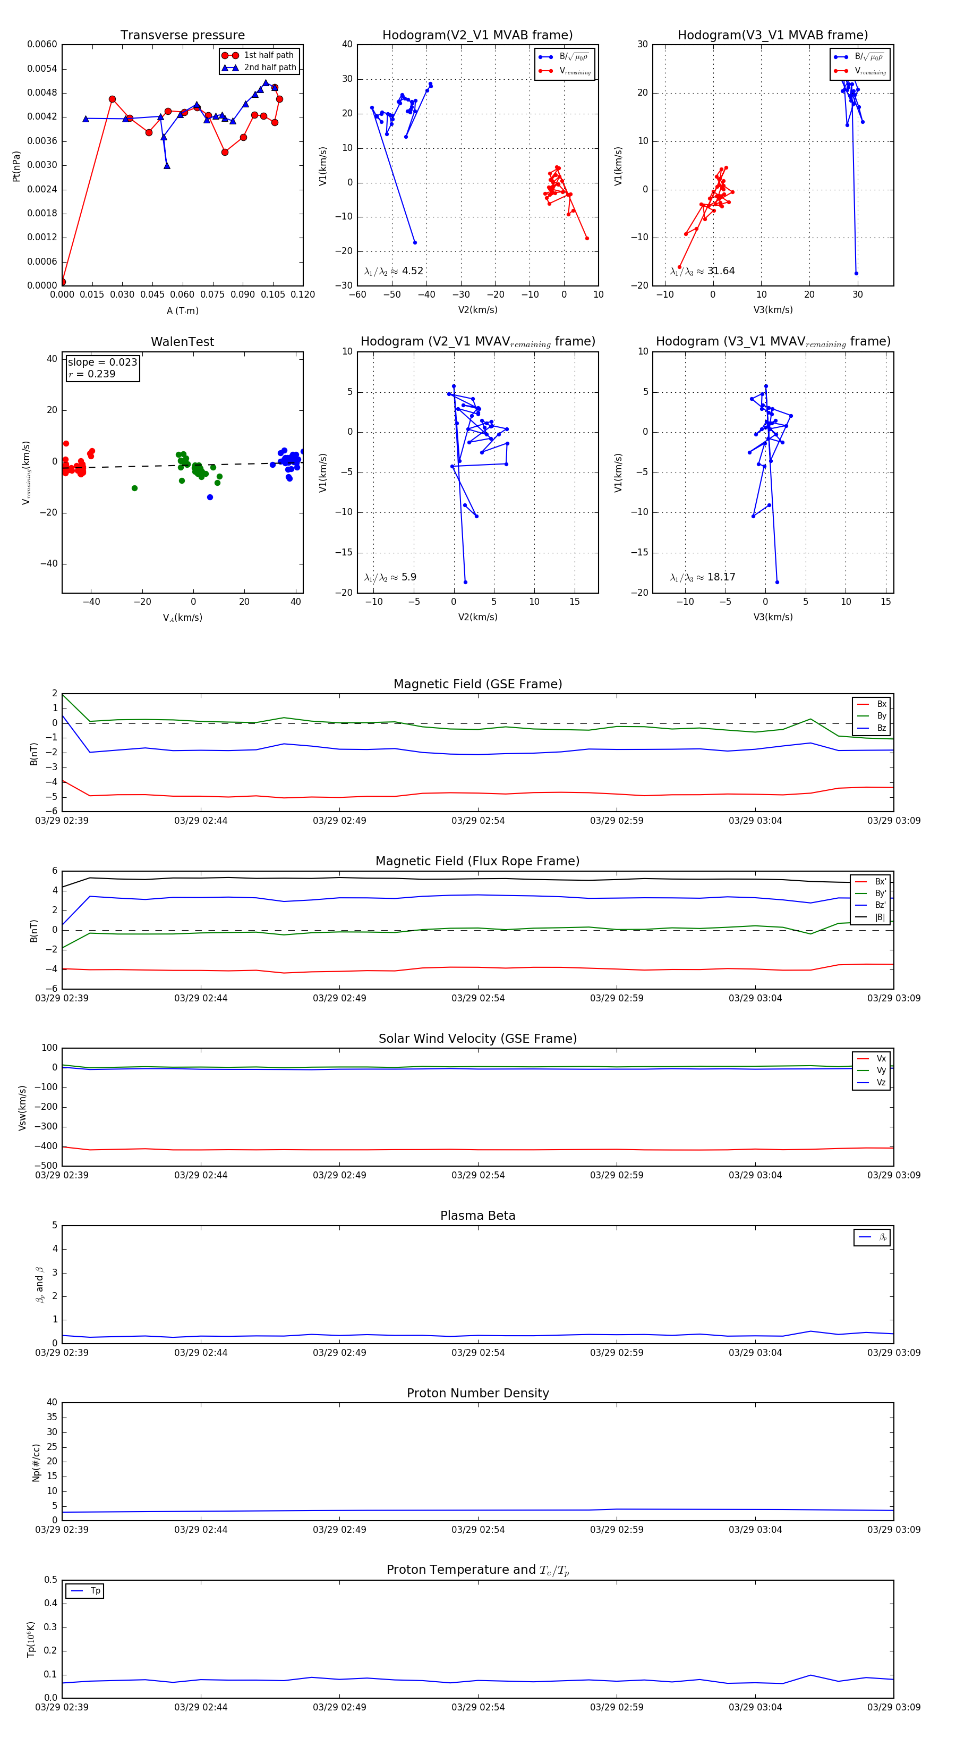
Task: Select the "1st half path" legend entry
Action: click(x=260, y=55)
